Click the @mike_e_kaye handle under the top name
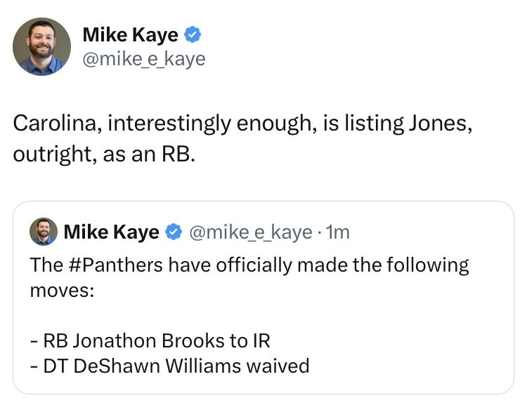The width and height of the screenshot is (527, 412). tap(143, 58)
